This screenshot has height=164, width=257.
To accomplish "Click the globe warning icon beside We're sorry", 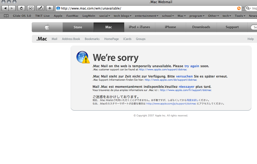I will click(83, 57).
